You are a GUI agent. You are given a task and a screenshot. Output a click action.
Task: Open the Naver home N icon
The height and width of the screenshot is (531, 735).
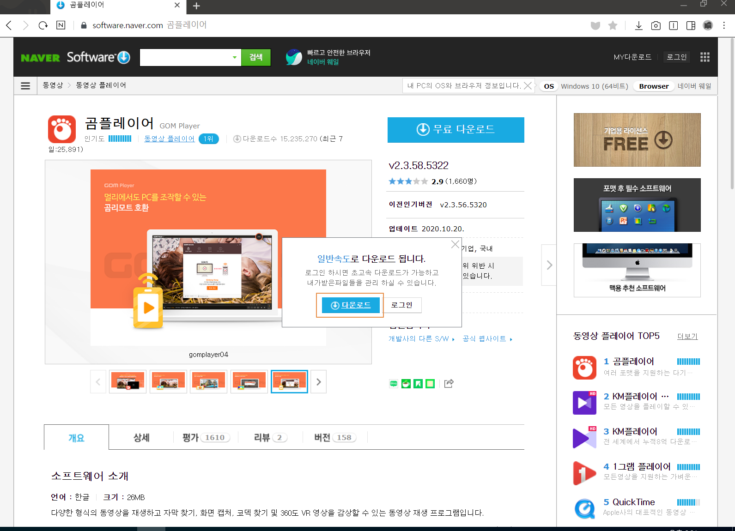coord(61,25)
